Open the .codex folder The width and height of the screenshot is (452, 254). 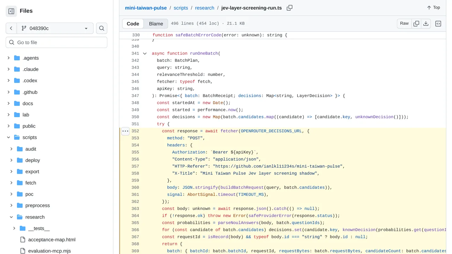click(x=30, y=80)
